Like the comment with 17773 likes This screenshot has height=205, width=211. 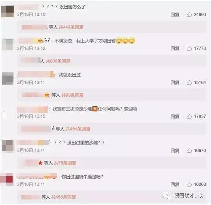[x=189, y=48]
